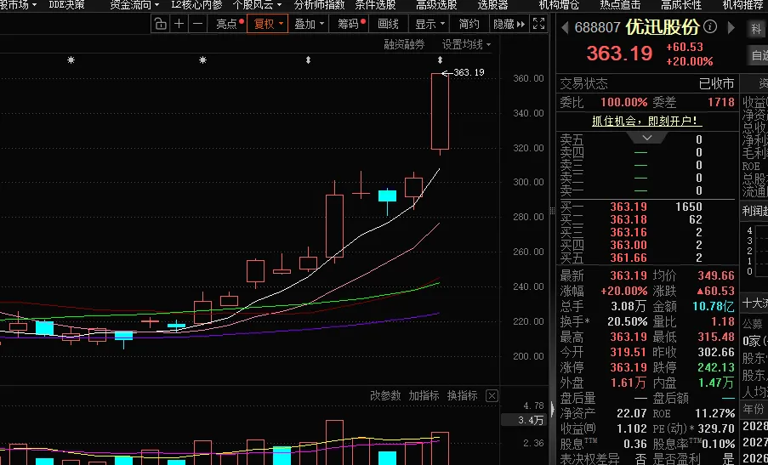The image size is (768, 465).
Task: Close the volume indicator panel
Action: [492, 395]
